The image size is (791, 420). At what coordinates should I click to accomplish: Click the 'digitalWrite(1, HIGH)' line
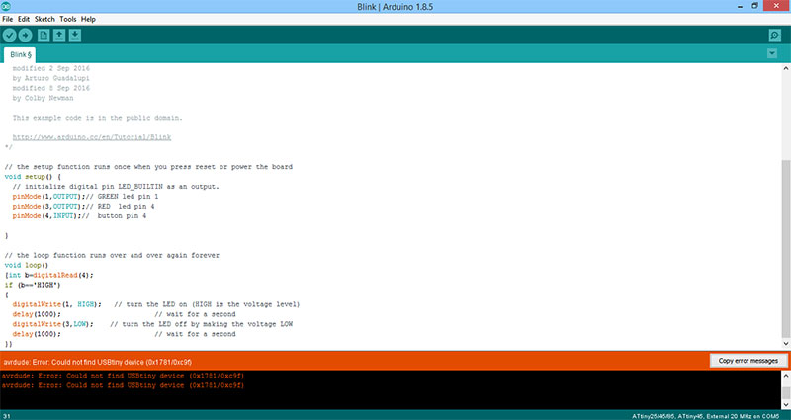tap(156, 304)
